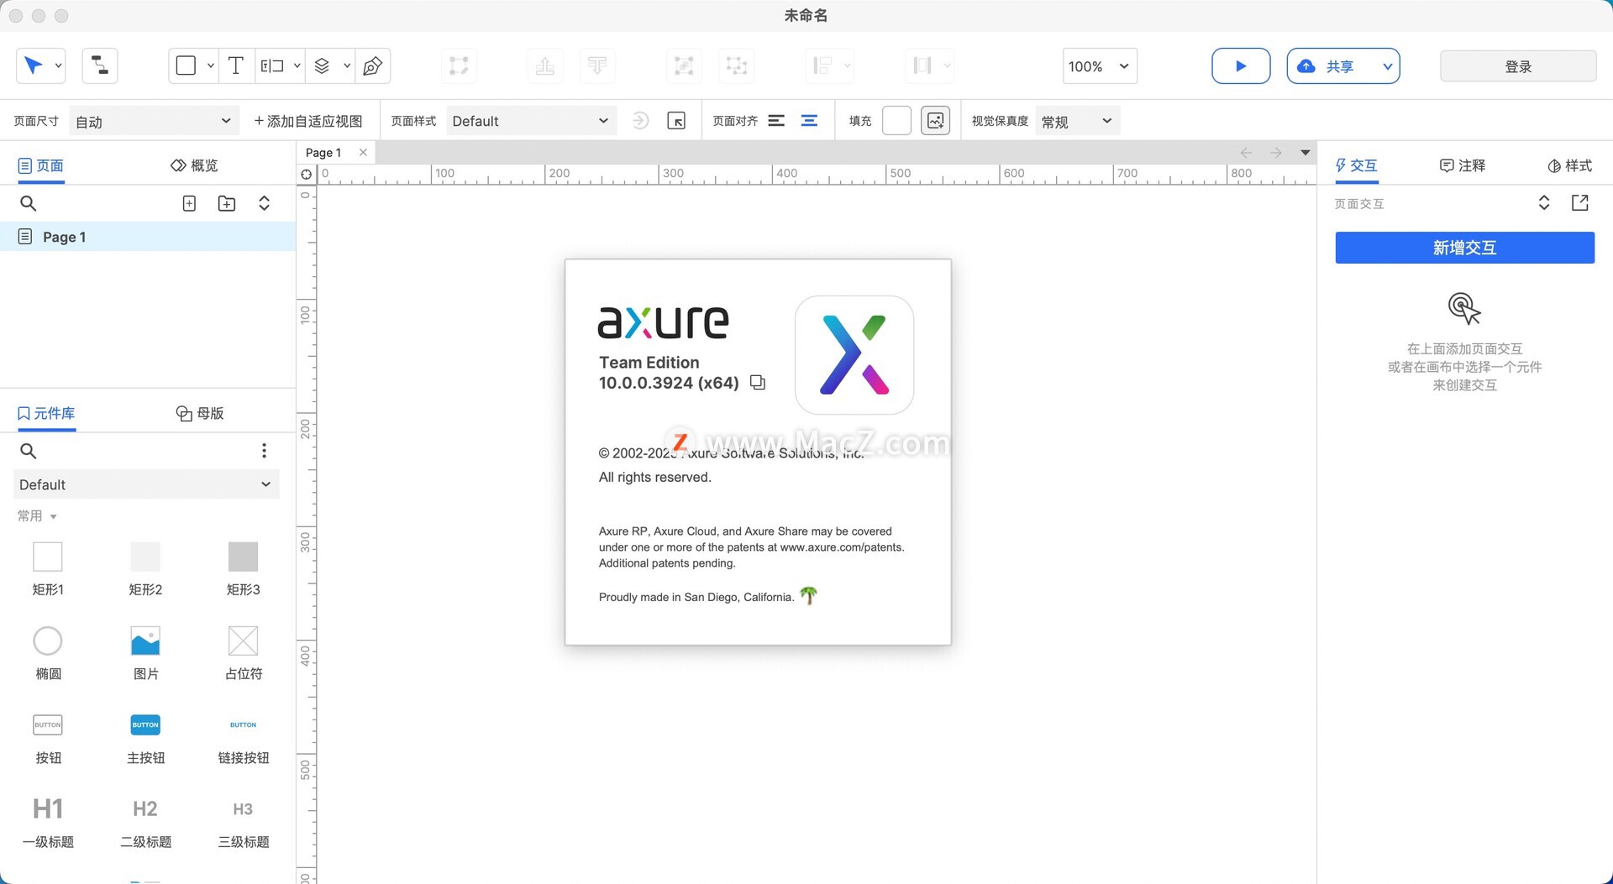
Task: Click the Preview play button
Action: point(1241,66)
